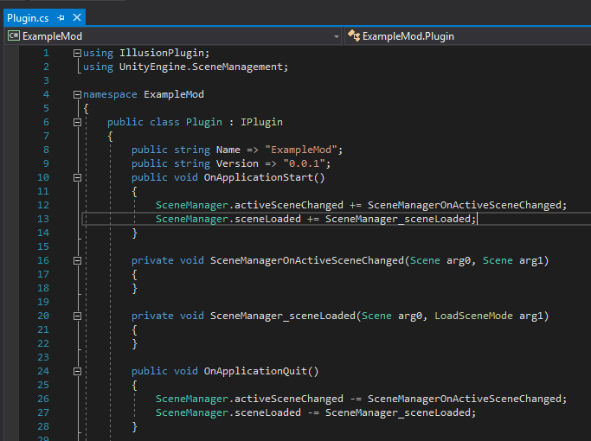Click the namespace keyword on line 4
Screen dimensions: 591x441
coord(110,94)
